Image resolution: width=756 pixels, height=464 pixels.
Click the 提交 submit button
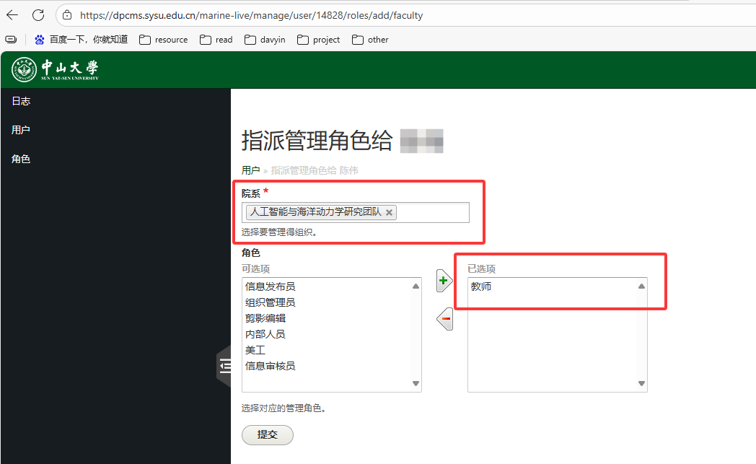[x=267, y=435]
